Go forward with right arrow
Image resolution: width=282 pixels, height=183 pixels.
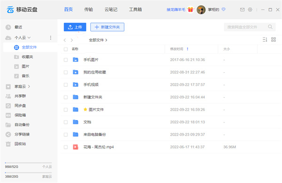coord(72,40)
